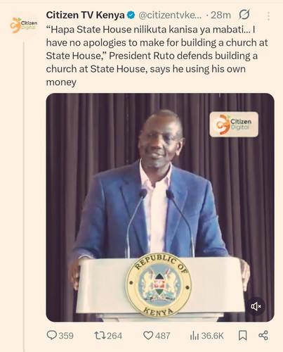Open Citizen Digital profile avatar

23,25
